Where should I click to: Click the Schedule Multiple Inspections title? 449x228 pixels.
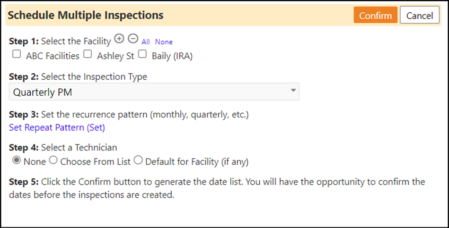click(x=86, y=15)
